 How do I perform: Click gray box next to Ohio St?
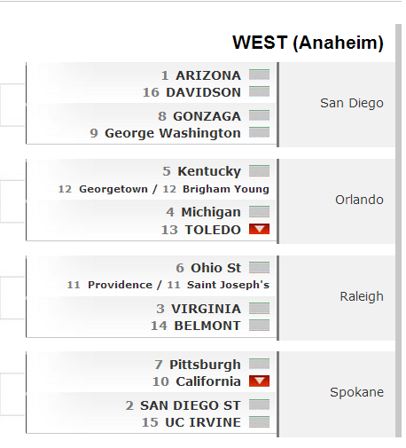coord(259,267)
